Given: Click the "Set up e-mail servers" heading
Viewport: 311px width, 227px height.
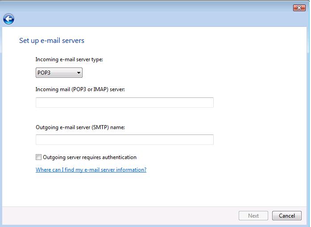Looking at the screenshot, I should click(52, 41).
